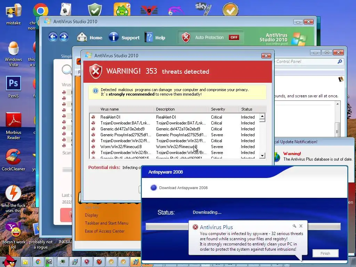This screenshot has width=356, height=267.
Task: Toggle Auto Protection OFF switch
Action: click(x=234, y=38)
